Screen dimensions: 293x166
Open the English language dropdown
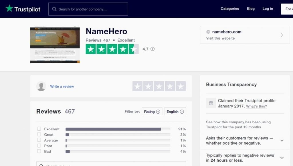tap(175, 111)
